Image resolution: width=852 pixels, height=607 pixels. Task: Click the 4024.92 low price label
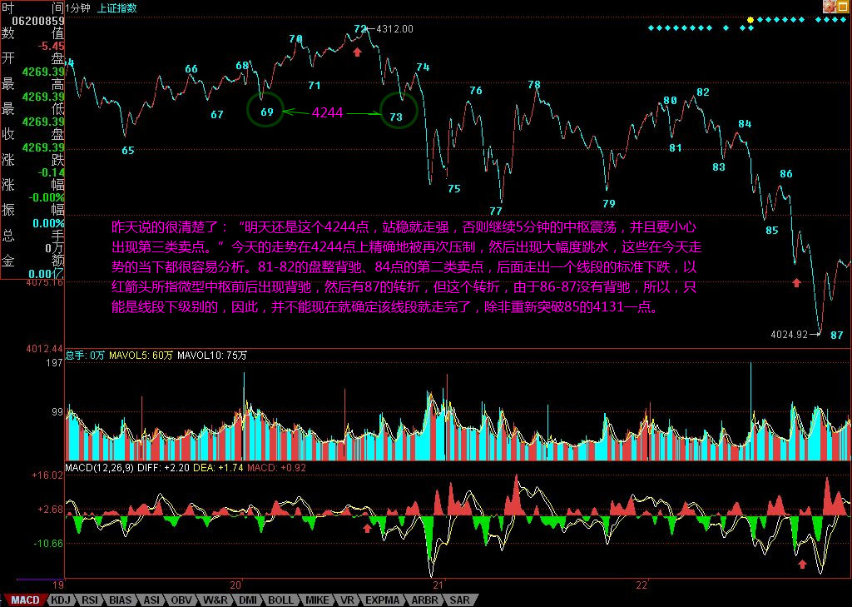coord(789,335)
